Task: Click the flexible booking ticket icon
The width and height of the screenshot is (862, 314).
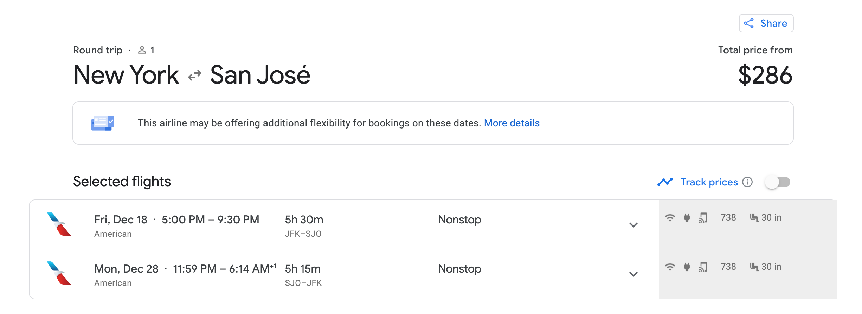Action: [x=103, y=123]
